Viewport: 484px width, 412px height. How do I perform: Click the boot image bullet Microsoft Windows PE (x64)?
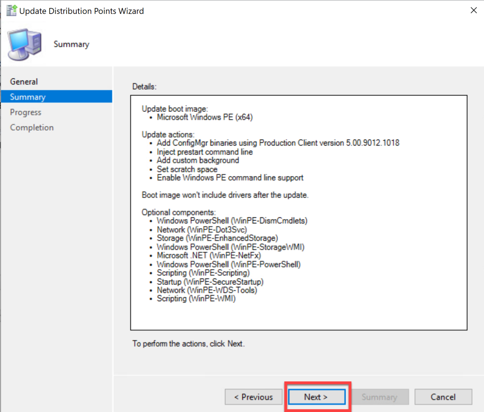pos(204,117)
